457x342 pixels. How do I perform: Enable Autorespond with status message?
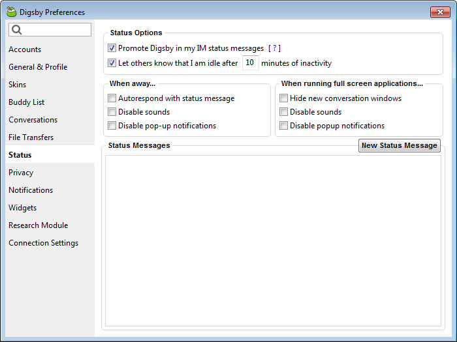pos(112,98)
